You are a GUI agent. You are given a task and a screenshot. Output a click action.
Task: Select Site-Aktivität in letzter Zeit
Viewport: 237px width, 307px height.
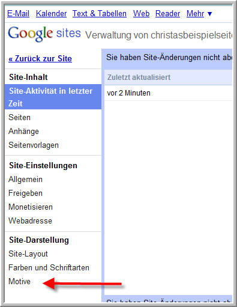click(x=53, y=97)
